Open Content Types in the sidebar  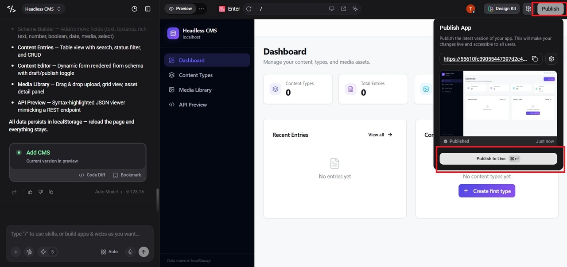(x=207, y=75)
